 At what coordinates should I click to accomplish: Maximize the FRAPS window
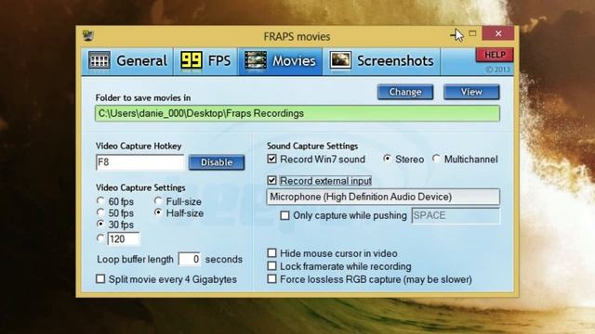tap(472, 33)
